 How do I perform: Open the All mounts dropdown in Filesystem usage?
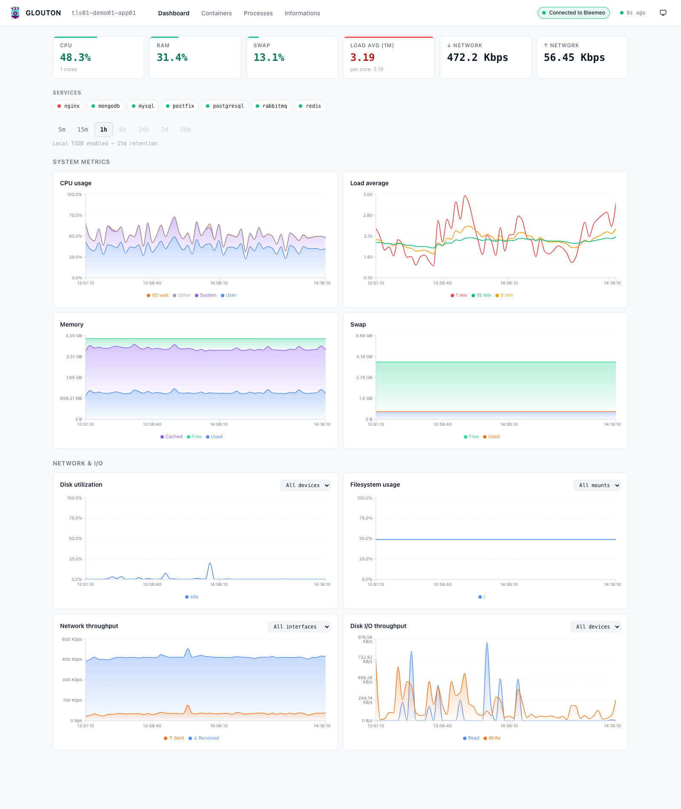coord(597,485)
